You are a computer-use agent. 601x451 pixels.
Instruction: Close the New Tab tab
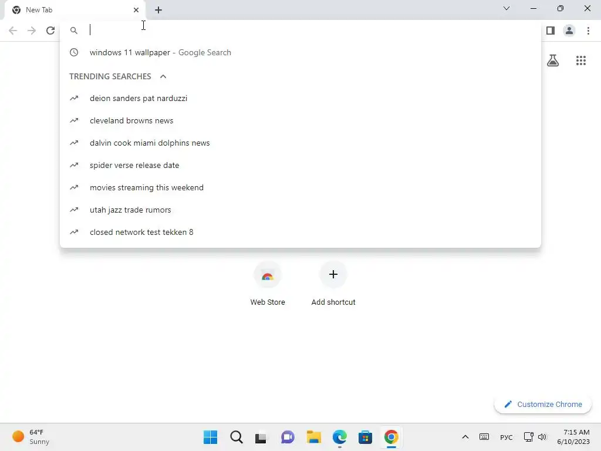coord(136,10)
